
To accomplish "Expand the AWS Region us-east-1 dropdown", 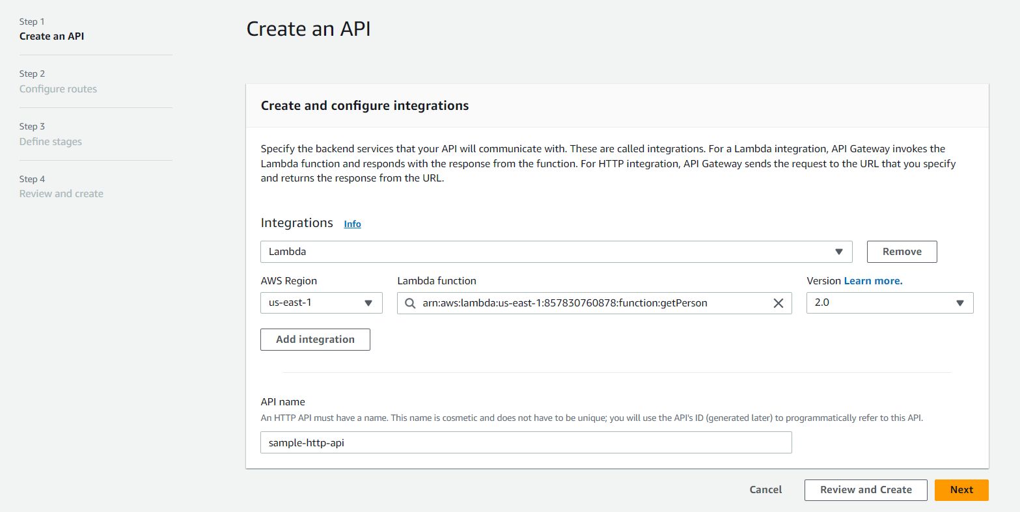I will (321, 303).
